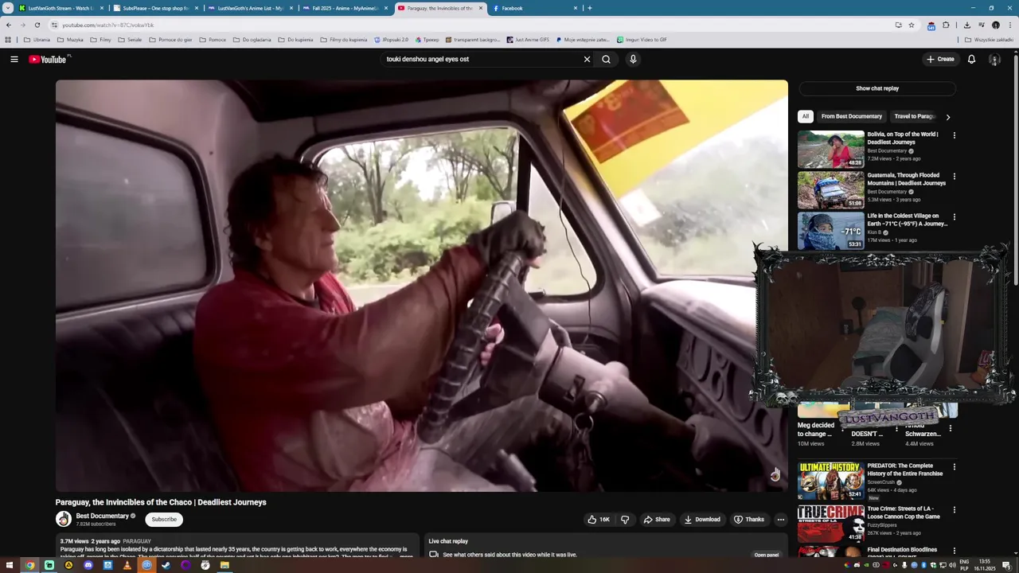Open Chrome media control icon
Screen dimensions: 1019x573
pyautogui.click(x=981, y=25)
